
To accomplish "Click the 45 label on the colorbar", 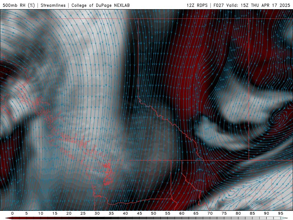I will (x=140, y=213).
